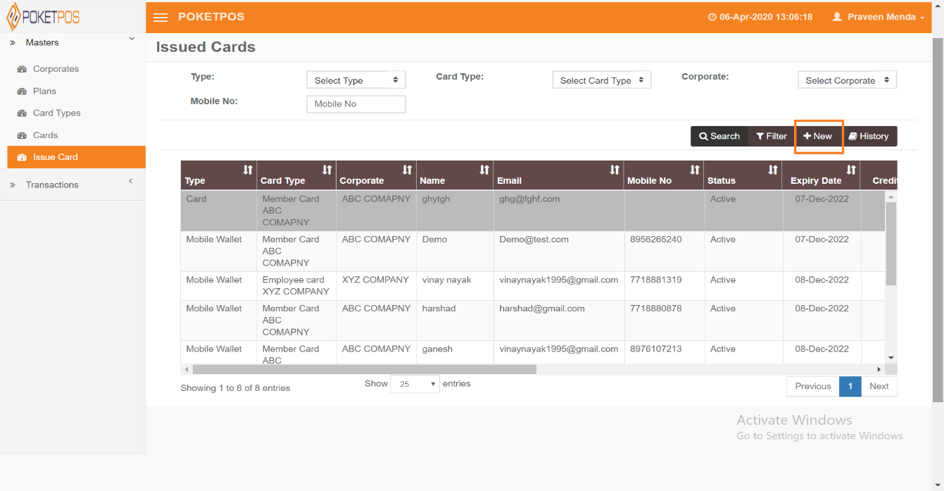Viewport: 944px width, 491px height.
Task: Click mobile number 8976107213
Action: 655,349
